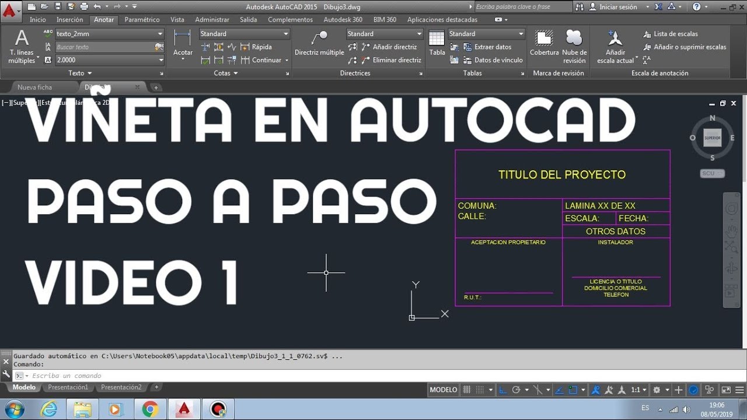Switch to the Inicio ribbon tab
Viewport: 747px width, 420px height.
[38, 19]
